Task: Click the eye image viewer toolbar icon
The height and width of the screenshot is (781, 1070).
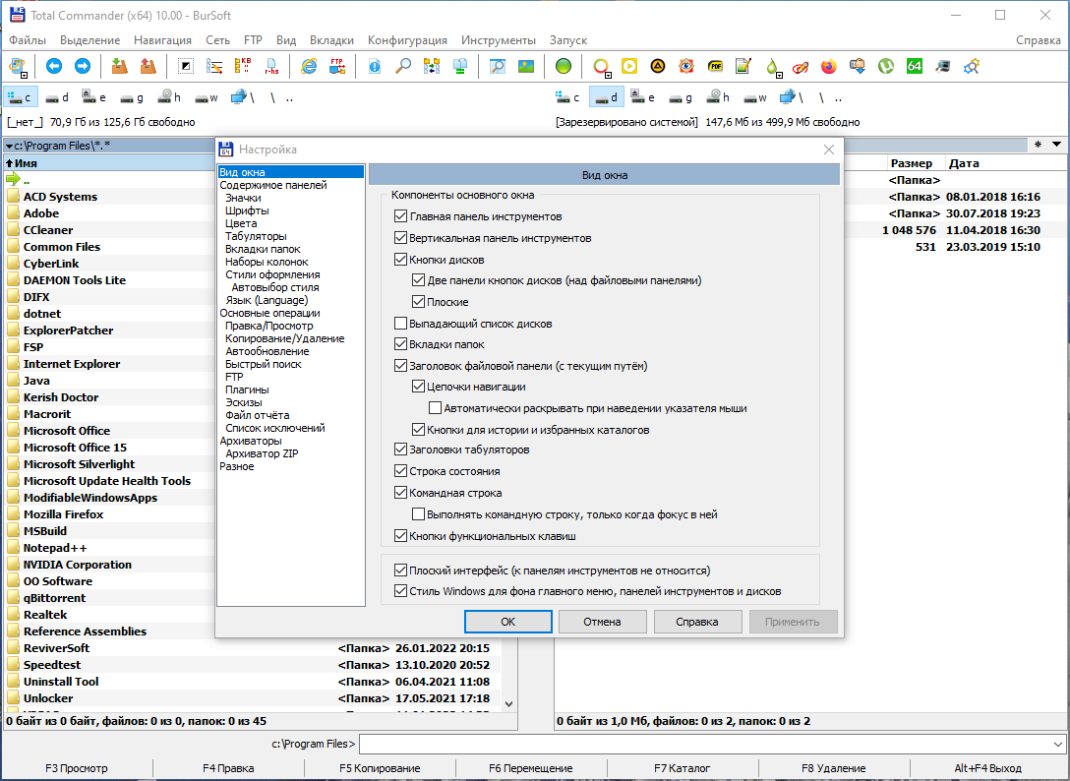Action: (x=685, y=66)
